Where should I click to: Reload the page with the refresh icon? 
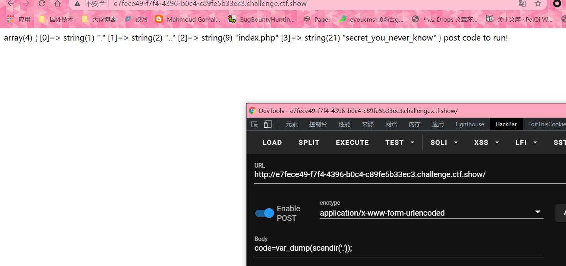[42, 4]
